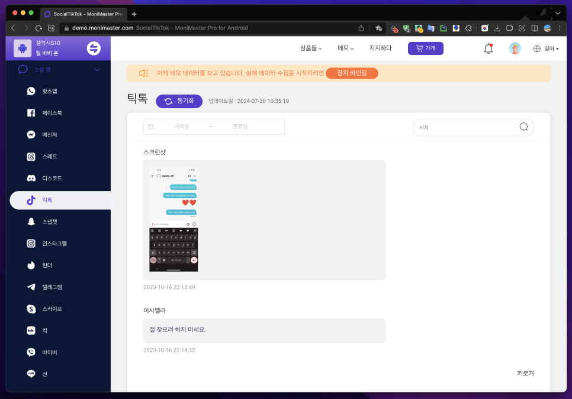572x399 pixels.
Task: Select Threads (스레드) icon in sidebar
Action: (x=31, y=157)
